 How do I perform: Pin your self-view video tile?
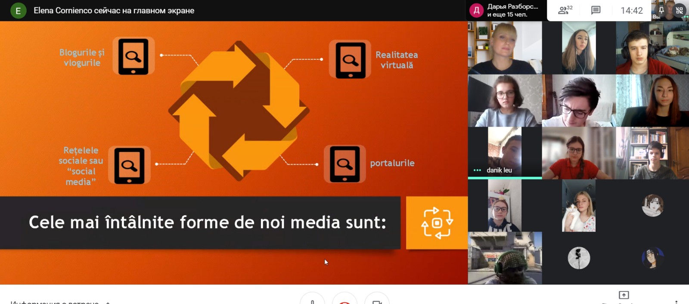[661, 9]
